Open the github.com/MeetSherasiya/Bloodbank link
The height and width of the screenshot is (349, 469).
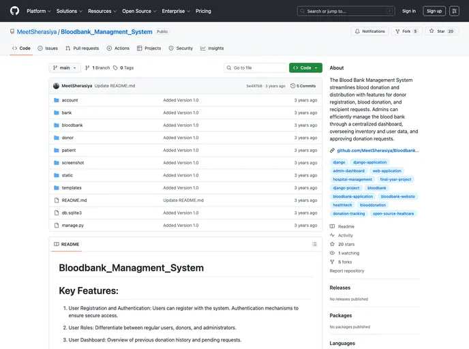coord(378,151)
